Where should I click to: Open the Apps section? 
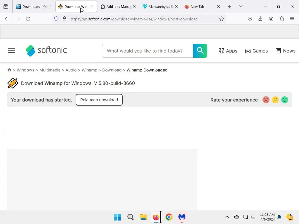(228, 51)
